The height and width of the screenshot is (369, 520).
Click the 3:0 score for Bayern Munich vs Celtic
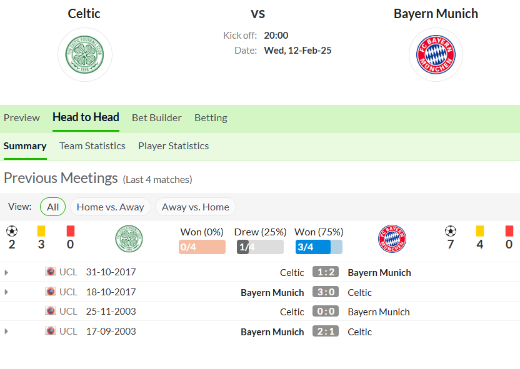click(326, 292)
